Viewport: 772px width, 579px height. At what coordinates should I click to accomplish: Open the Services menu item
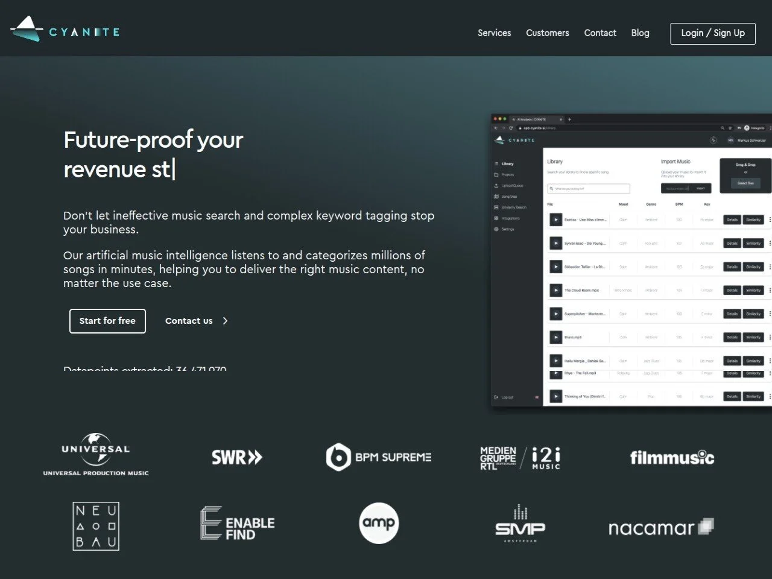pyautogui.click(x=494, y=33)
